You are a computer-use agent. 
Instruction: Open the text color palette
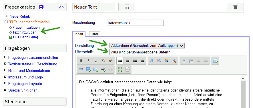pyautogui.click(x=166, y=61)
